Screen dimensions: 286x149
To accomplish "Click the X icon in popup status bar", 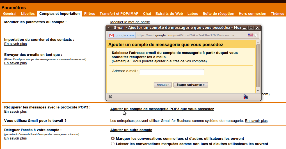I will [110, 97].
